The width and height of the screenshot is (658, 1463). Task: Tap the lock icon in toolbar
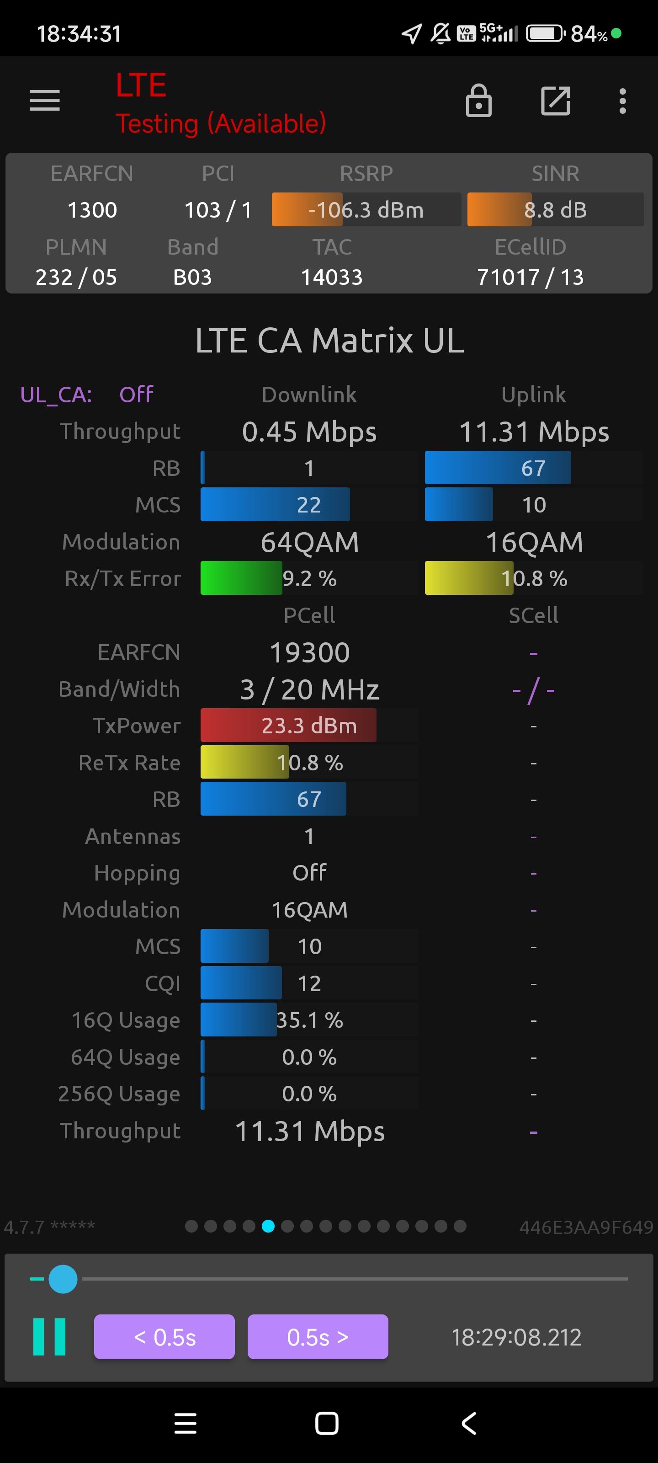click(x=478, y=101)
